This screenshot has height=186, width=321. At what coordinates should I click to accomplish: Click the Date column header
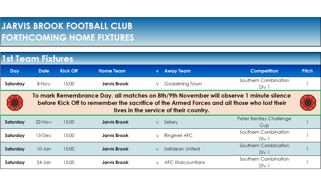coord(44,71)
